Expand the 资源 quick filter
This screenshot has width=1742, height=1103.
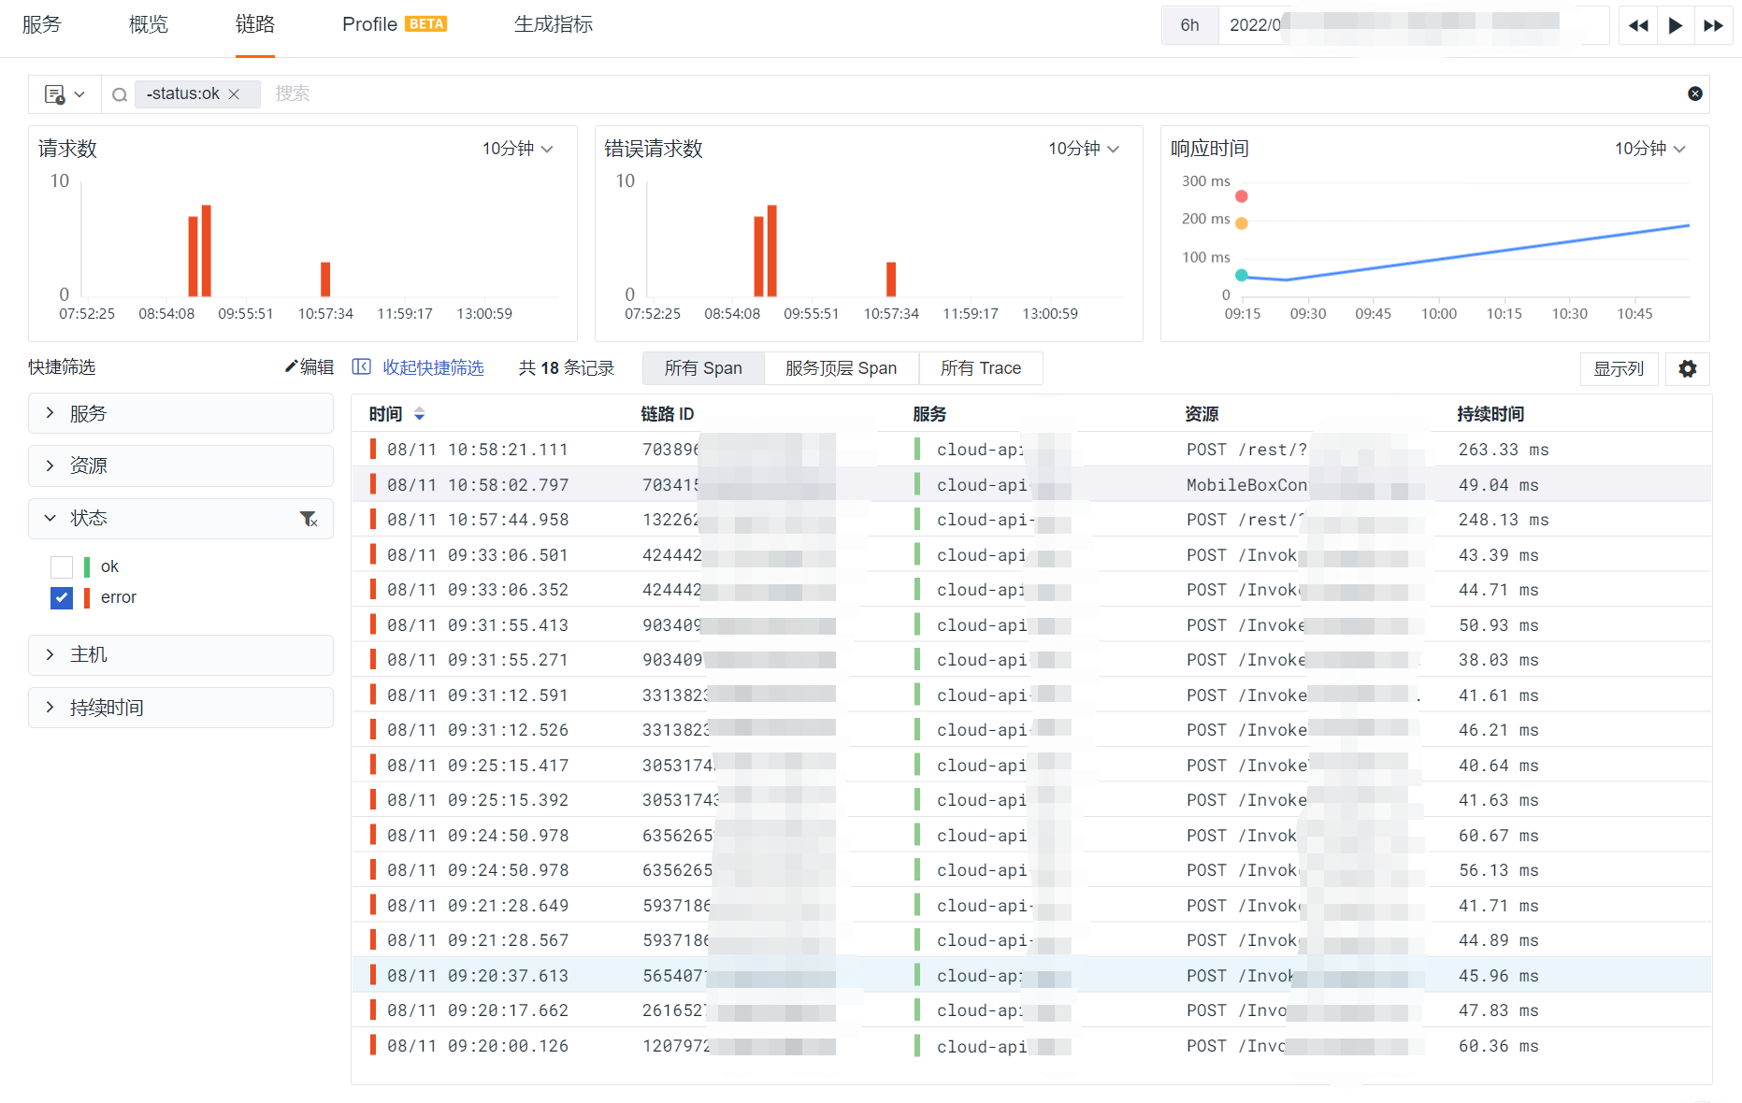180,466
